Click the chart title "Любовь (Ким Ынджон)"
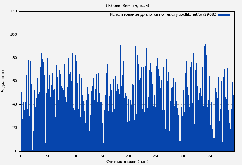 coord(127,5)
